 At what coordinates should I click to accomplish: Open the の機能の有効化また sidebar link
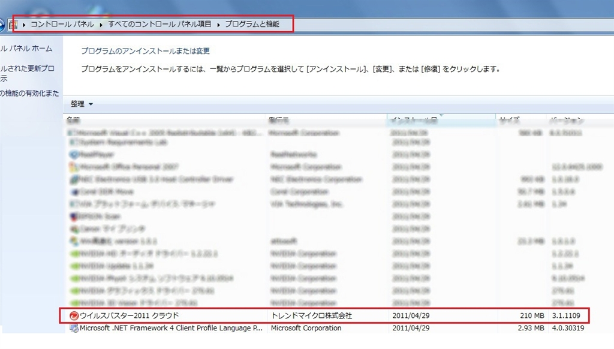click(x=29, y=93)
